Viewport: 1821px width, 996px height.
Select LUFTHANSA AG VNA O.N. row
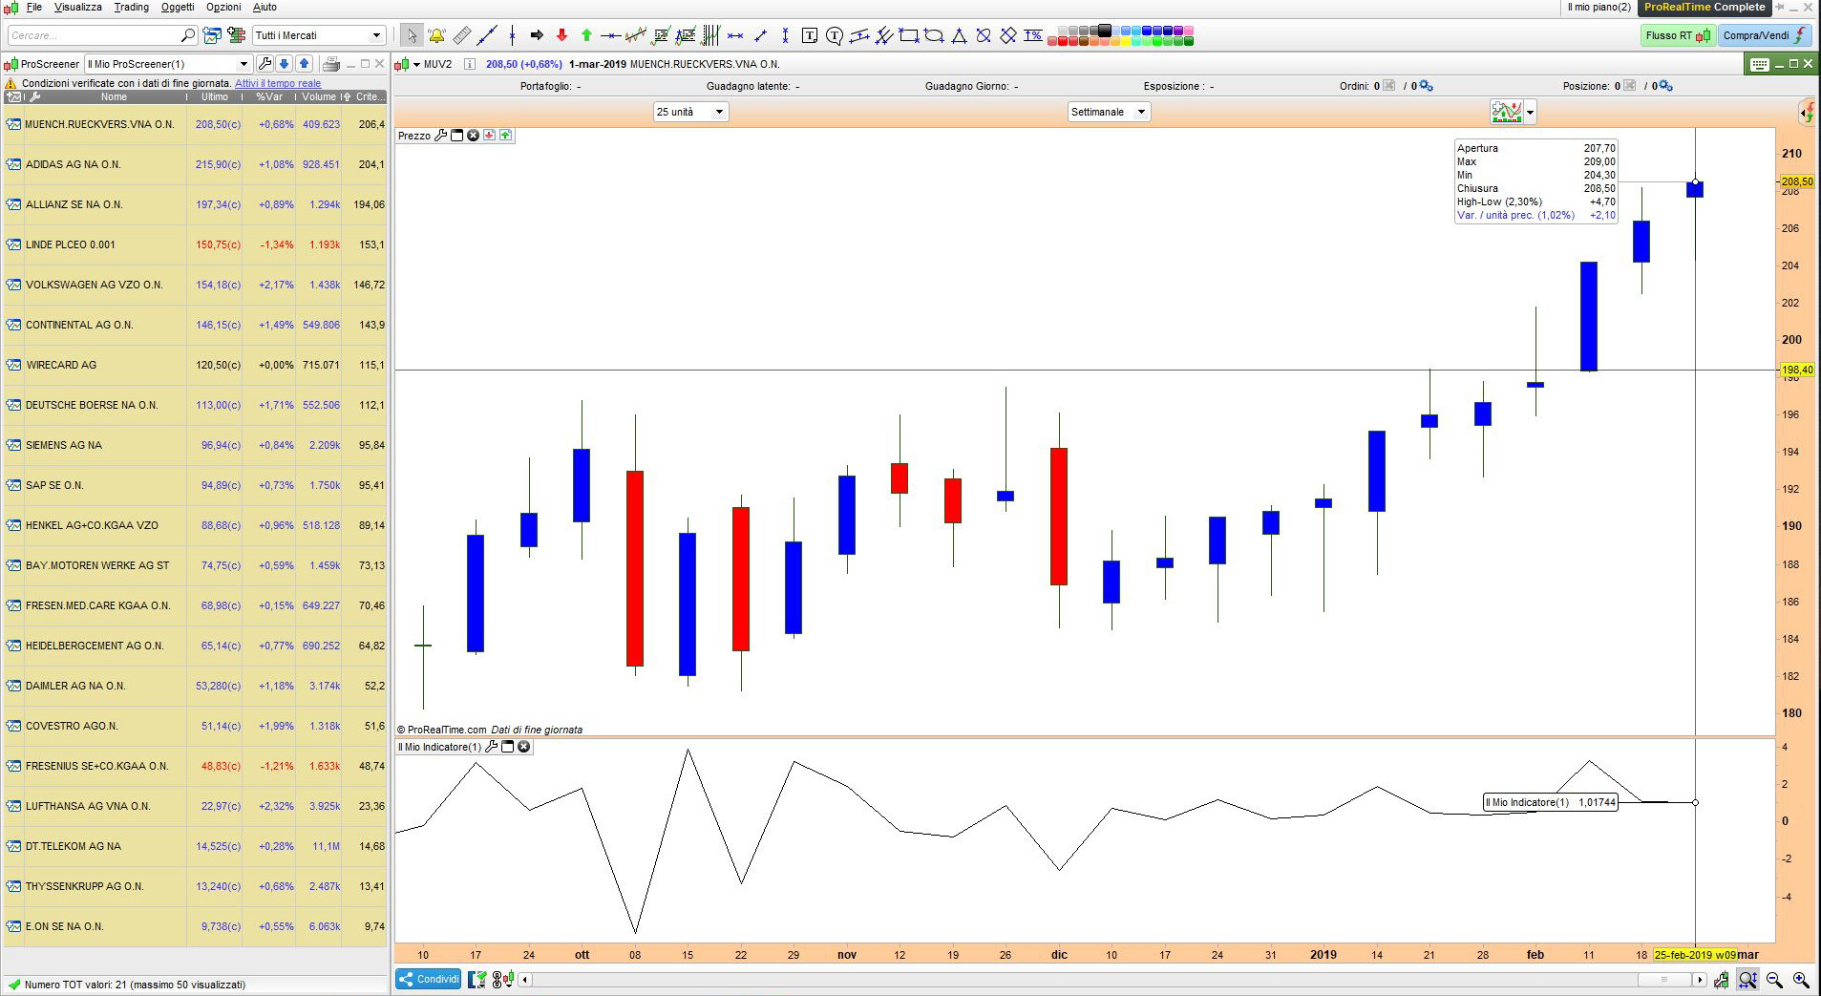[x=195, y=806]
